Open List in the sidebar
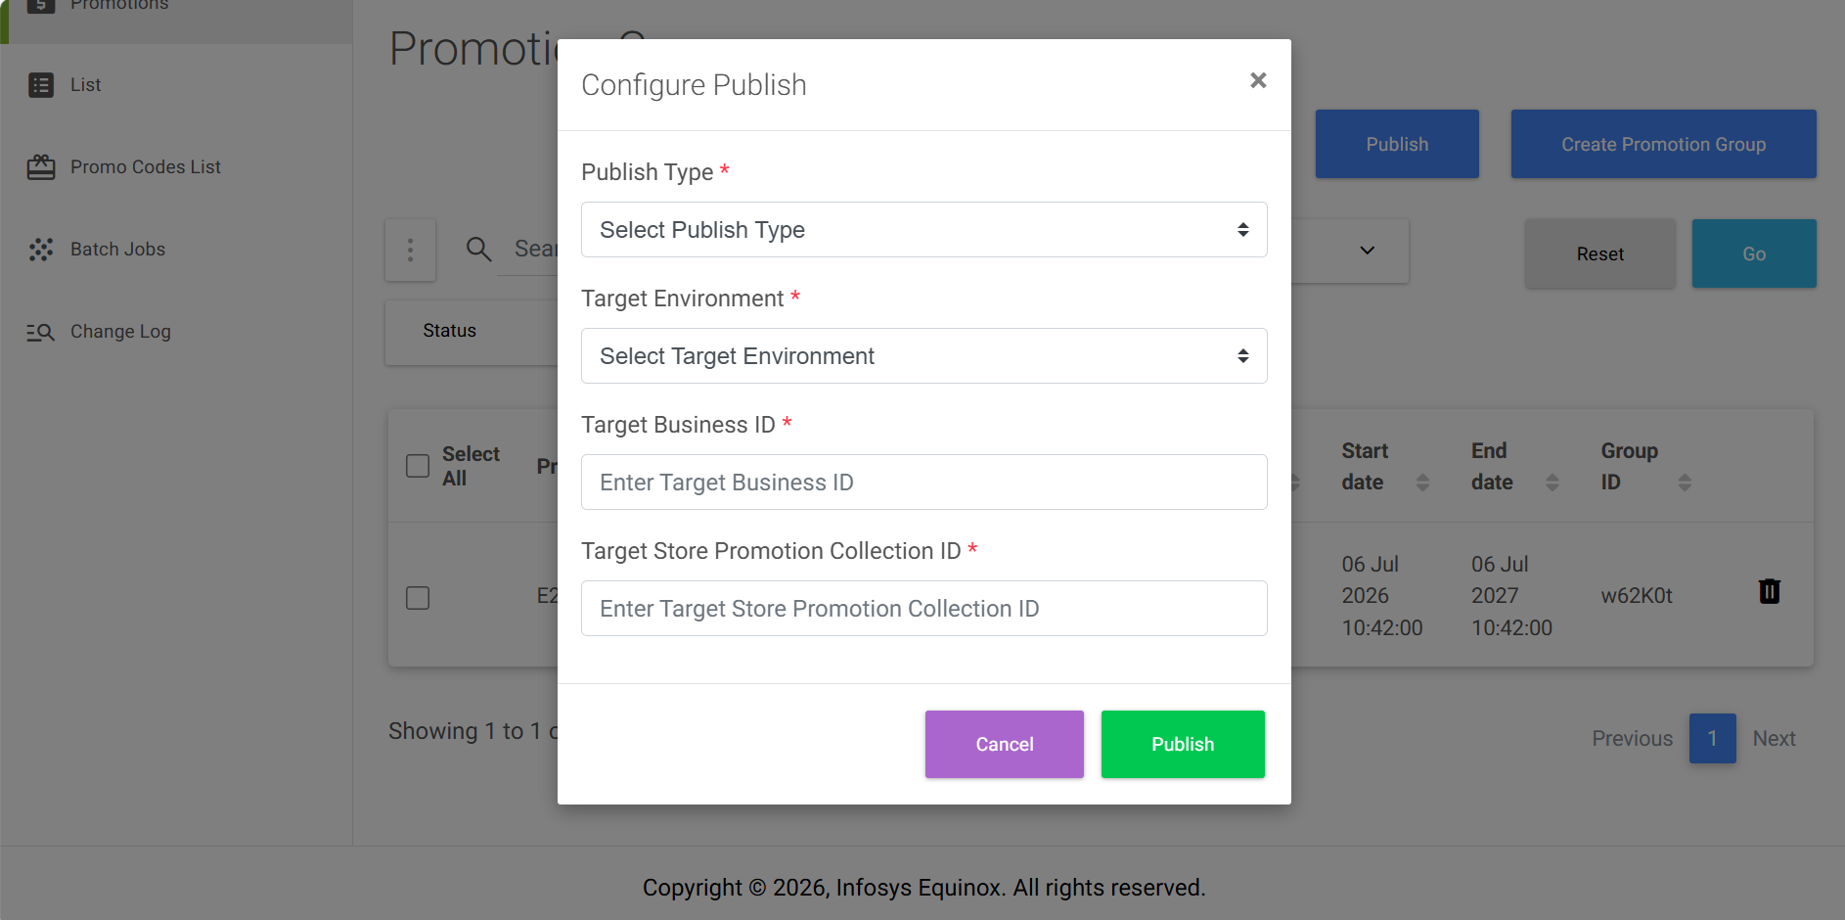 [86, 85]
